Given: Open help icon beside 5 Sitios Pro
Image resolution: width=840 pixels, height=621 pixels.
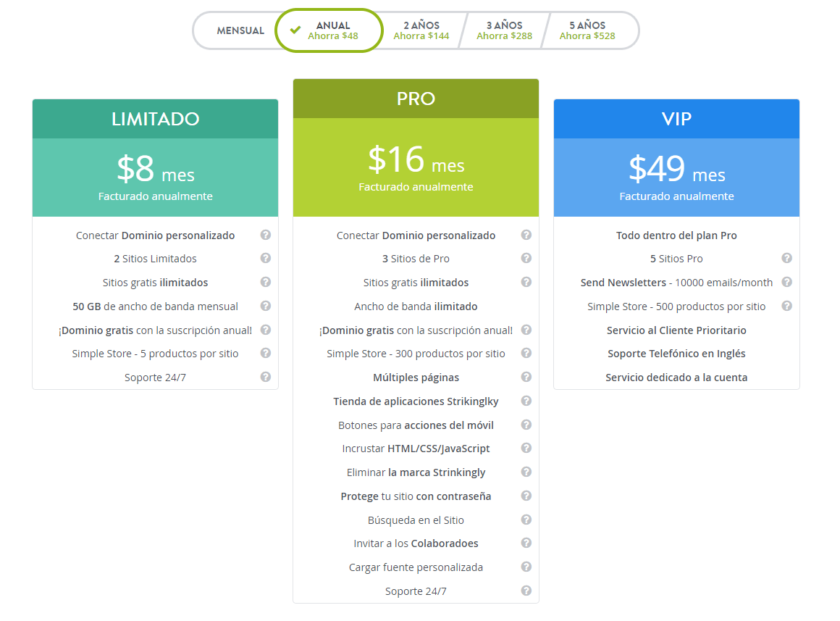Looking at the screenshot, I should tap(786, 258).
